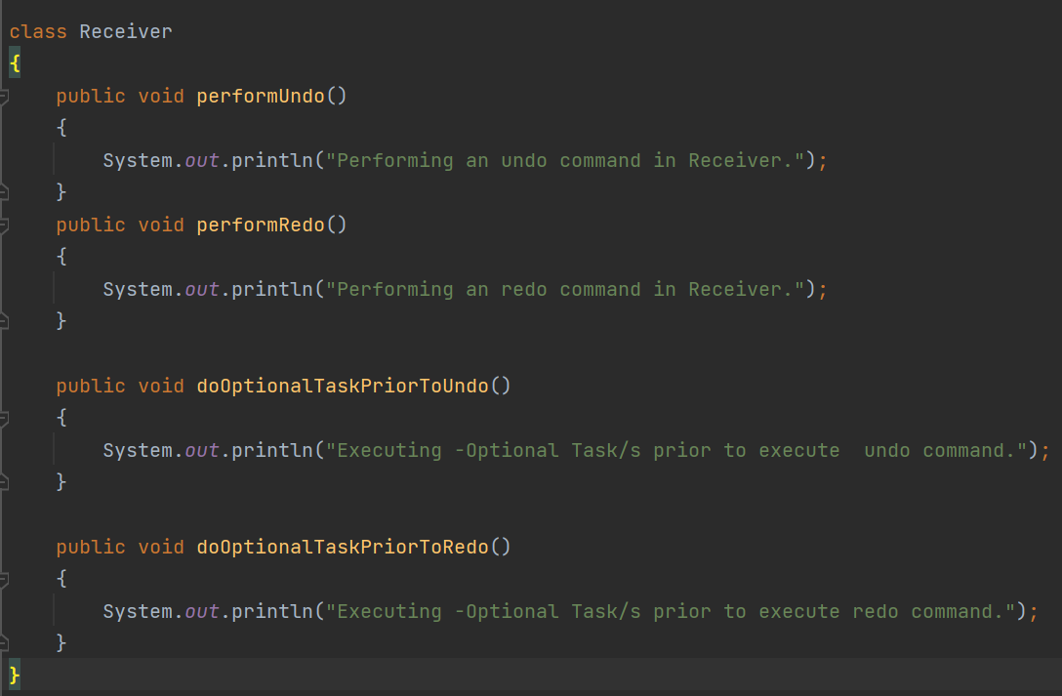Image resolution: width=1062 pixels, height=696 pixels.
Task: Click fold-end marker after performRedo closing brace
Action: (3, 321)
